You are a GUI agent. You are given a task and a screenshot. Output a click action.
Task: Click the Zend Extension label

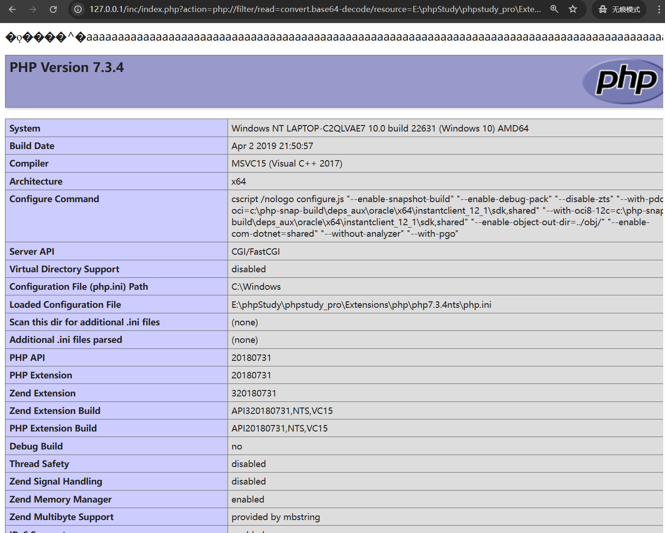point(42,393)
